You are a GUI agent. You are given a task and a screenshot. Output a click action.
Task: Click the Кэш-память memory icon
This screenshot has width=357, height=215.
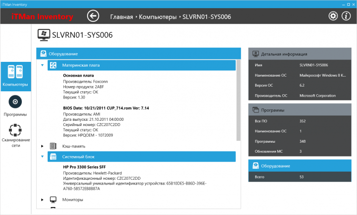pyautogui.click(x=53, y=146)
